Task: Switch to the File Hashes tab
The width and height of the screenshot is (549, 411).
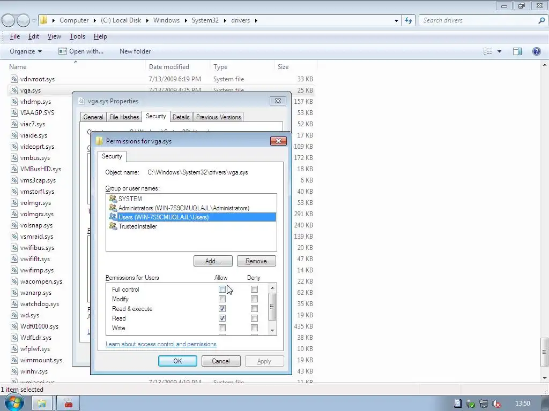Action: [x=124, y=117]
